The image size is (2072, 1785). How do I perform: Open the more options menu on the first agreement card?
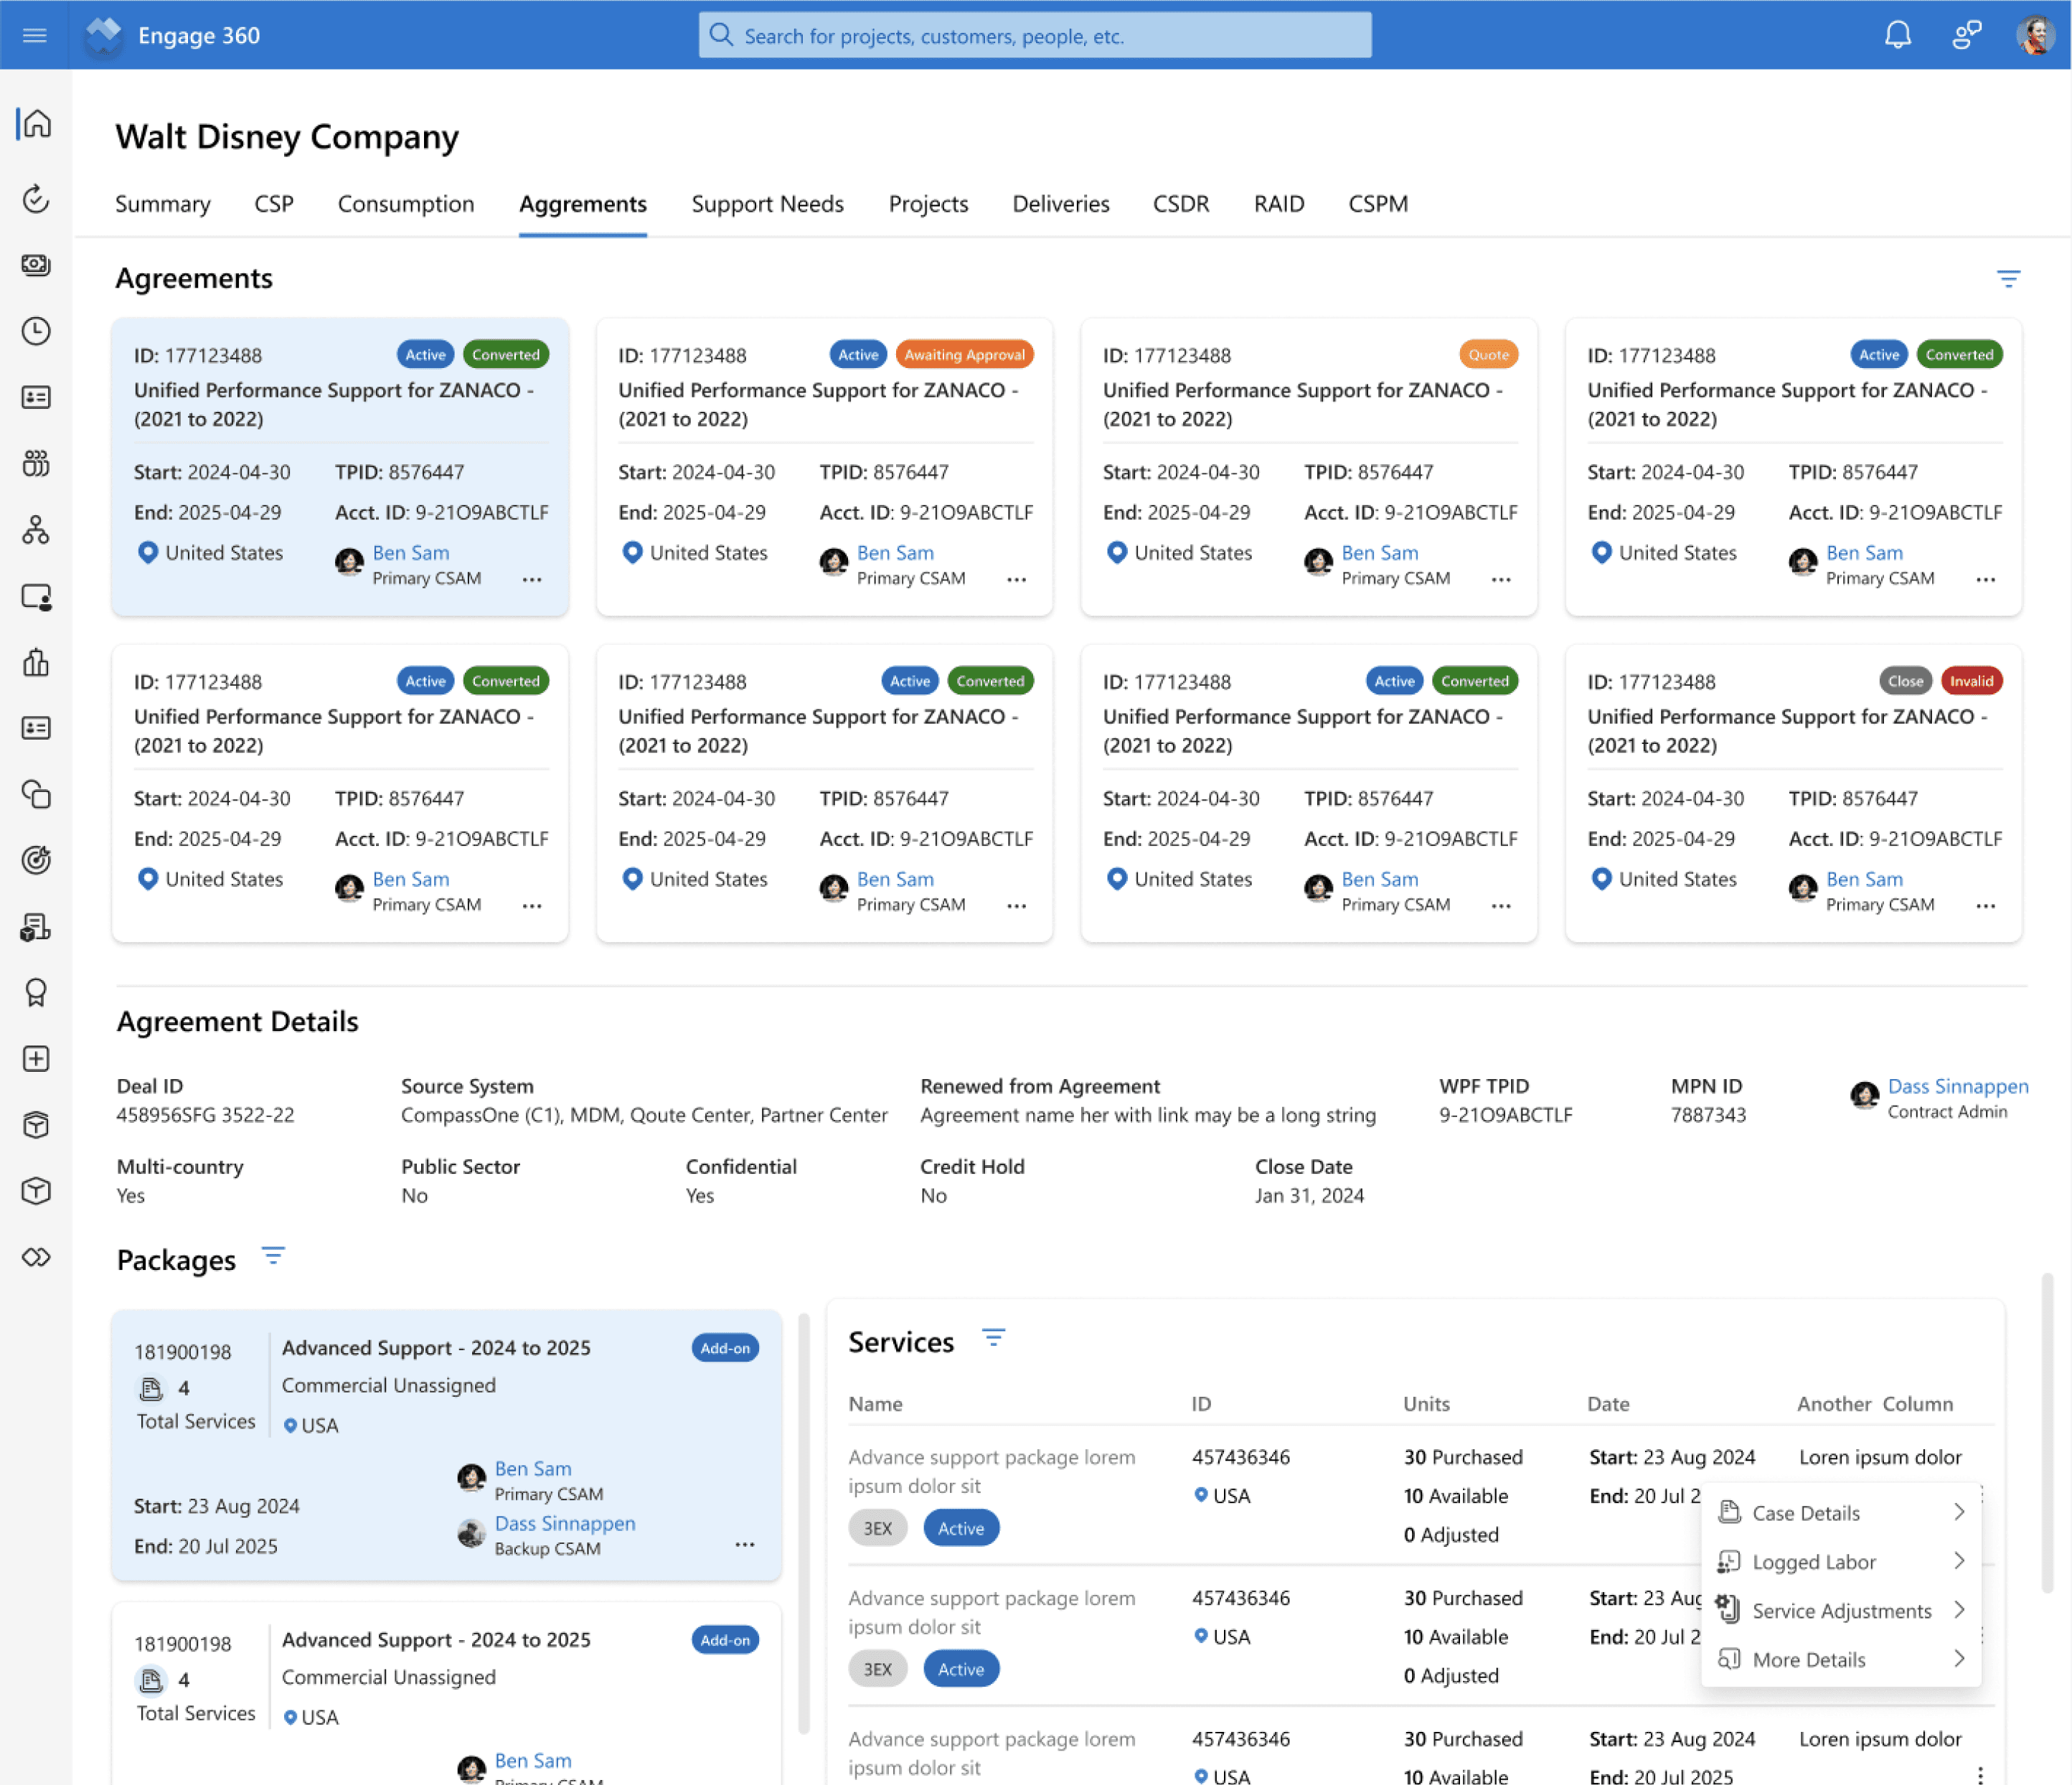click(x=532, y=580)
